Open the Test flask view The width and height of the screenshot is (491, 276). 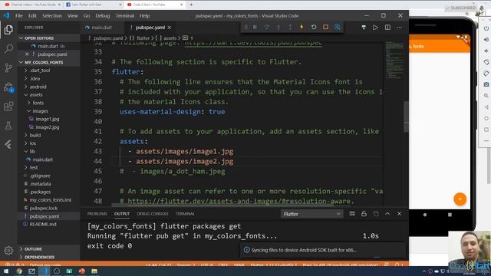pos(8,126)
